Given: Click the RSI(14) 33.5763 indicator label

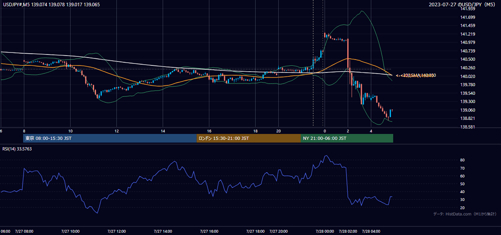Looking at the screenshot, I should 17,149.
